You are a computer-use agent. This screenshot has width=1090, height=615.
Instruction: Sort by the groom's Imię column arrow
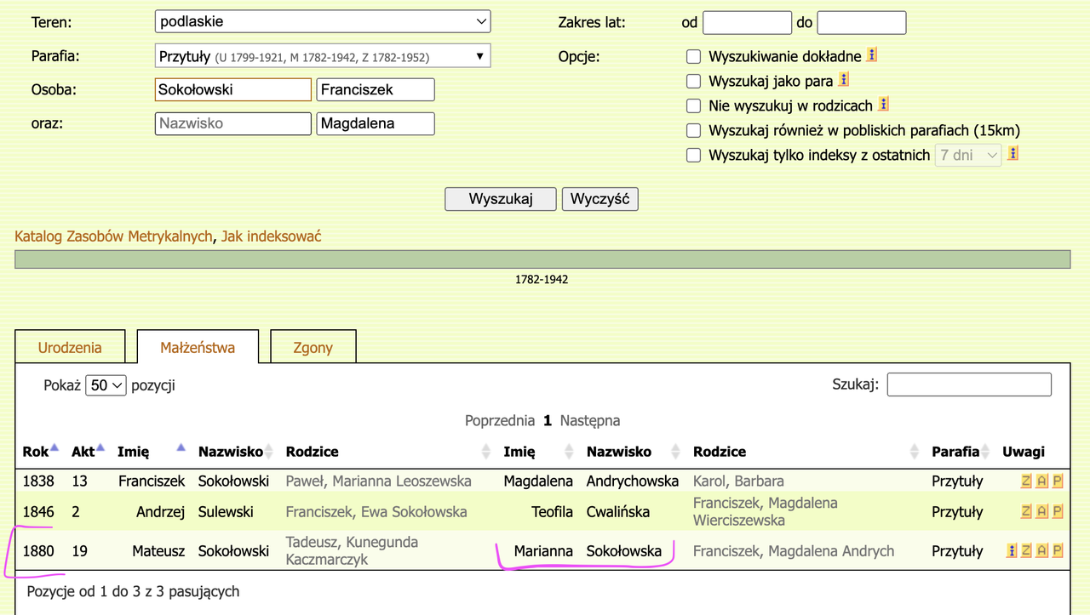[x=181, y=448]
